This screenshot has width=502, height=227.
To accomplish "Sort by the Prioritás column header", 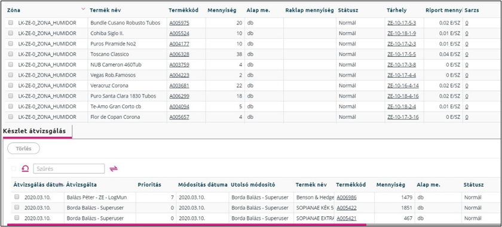I will (149, 185).
